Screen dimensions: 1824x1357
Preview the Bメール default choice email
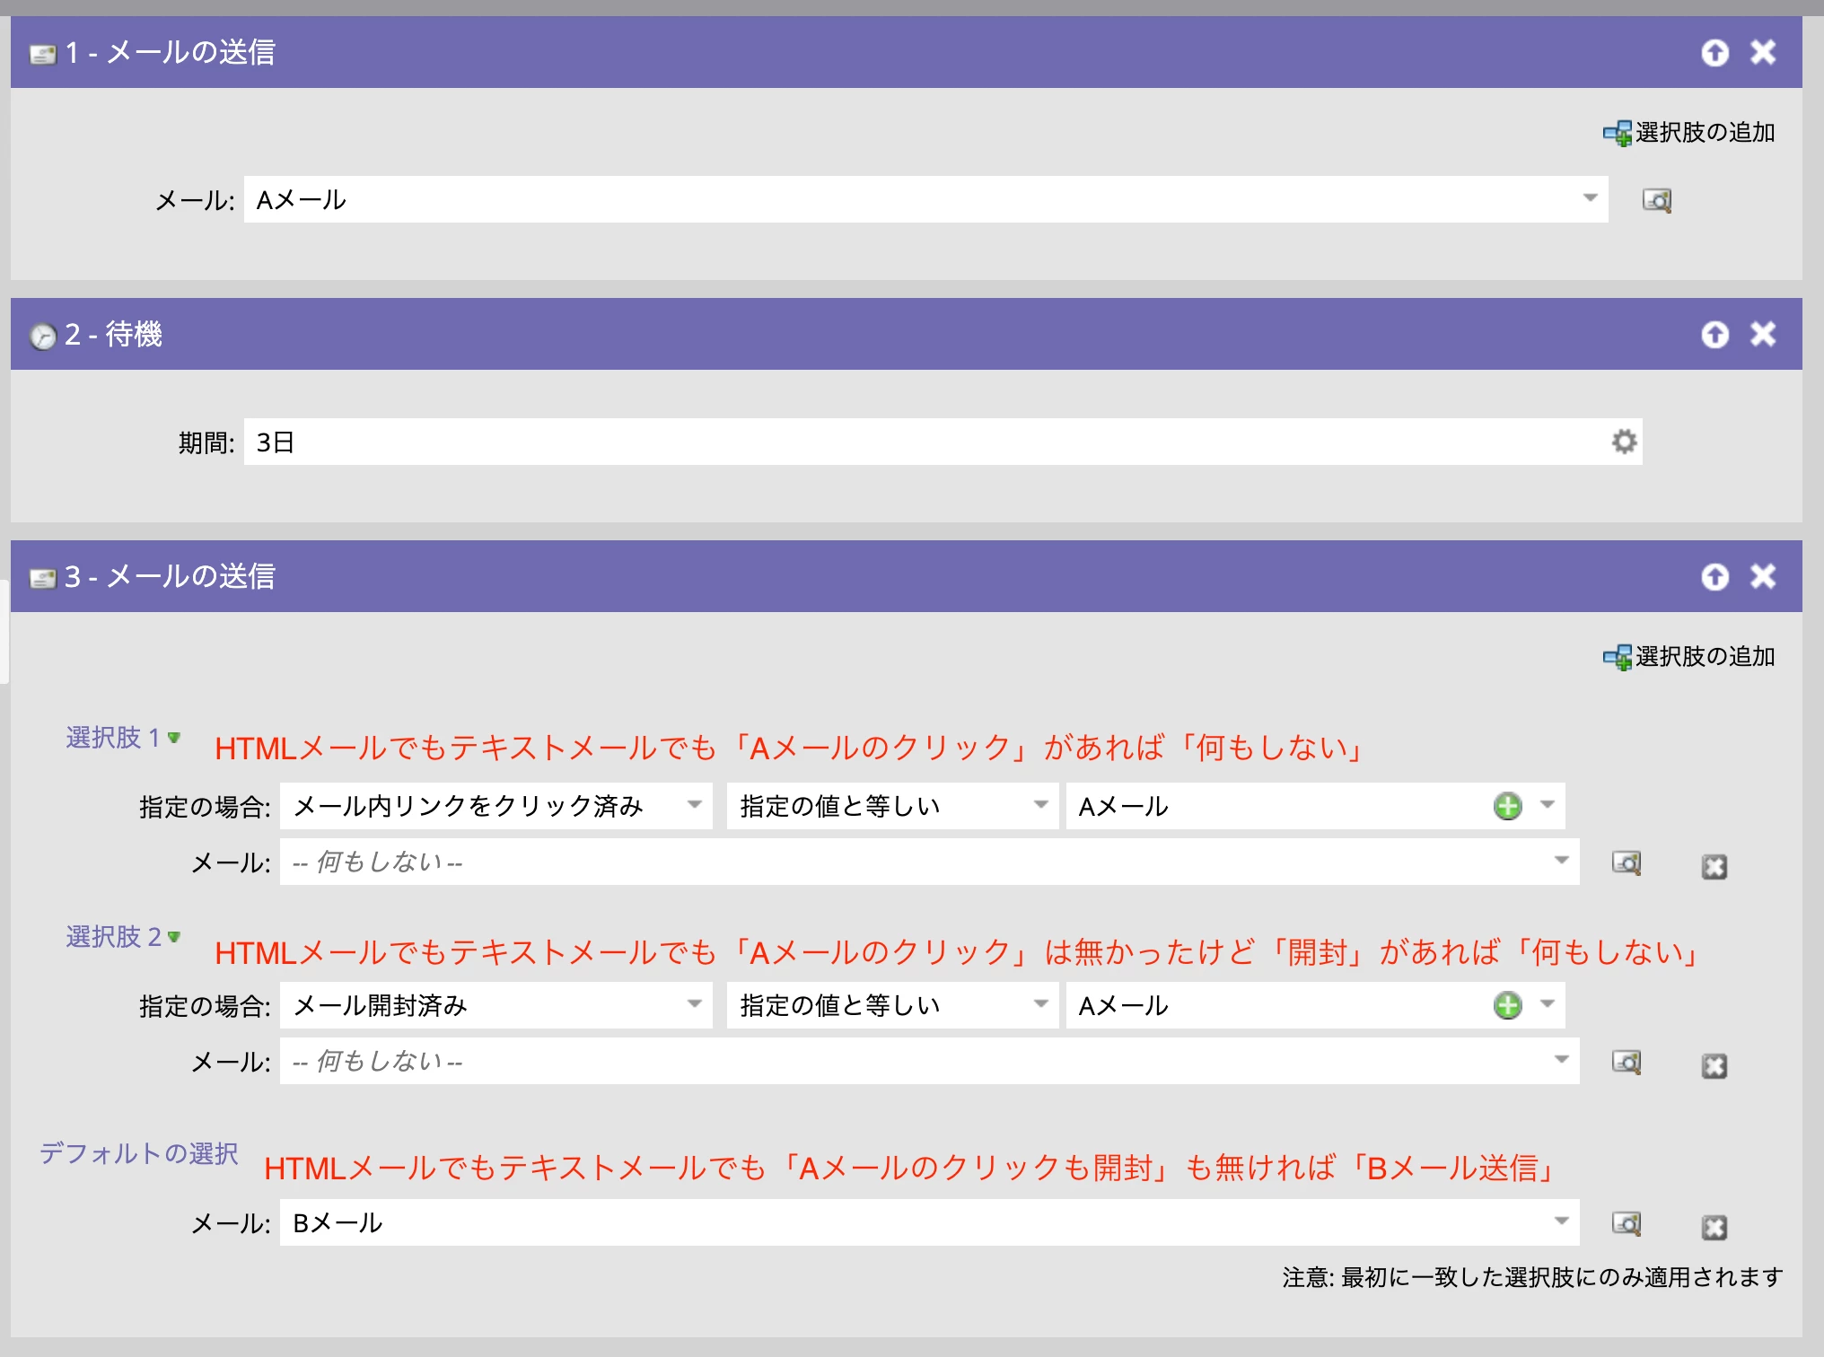pos(1627,1223)
